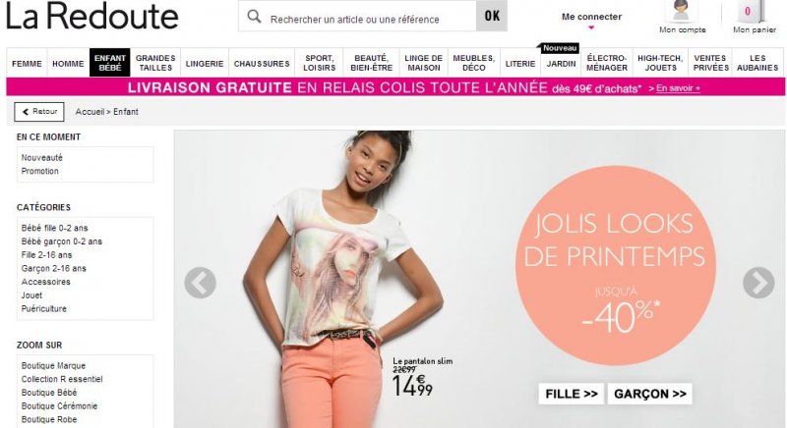
Task: Show previous slide with left arrow
Action: [201, 283]
